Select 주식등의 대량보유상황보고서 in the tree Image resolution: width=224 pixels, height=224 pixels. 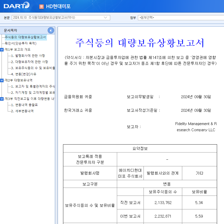click(25, 37)
